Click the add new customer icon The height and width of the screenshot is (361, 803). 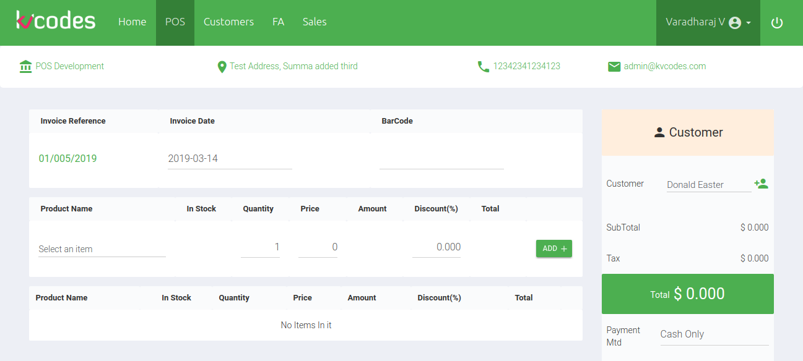point(761,184)
